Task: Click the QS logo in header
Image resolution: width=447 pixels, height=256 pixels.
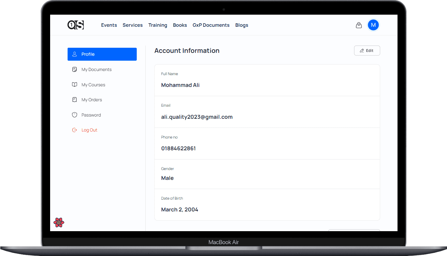Action: point(76,25)
